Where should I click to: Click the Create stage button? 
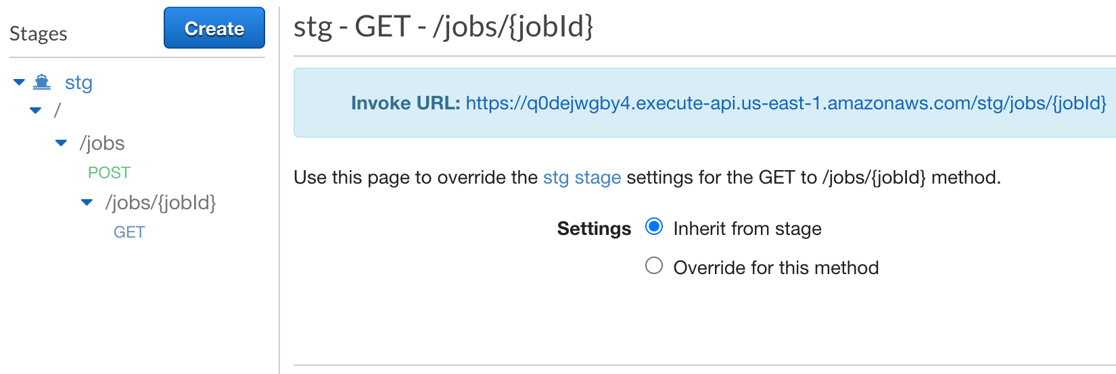click(x=214, y=28)
